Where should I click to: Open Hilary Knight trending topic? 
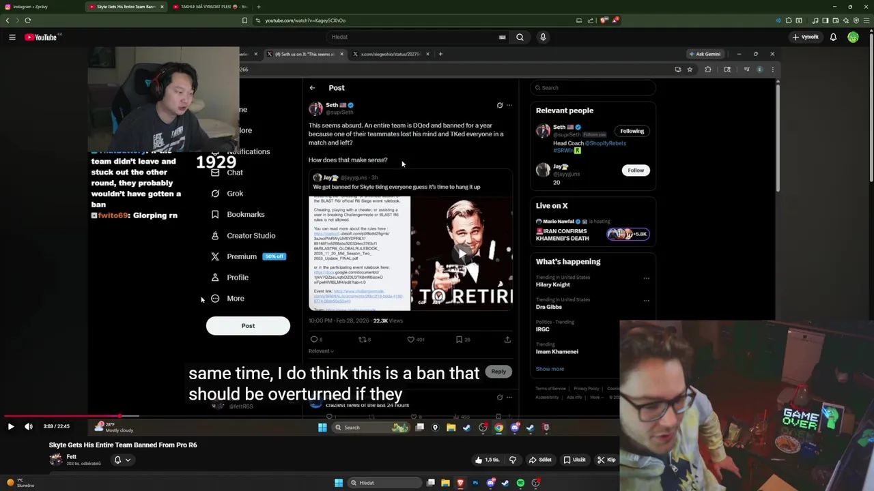click(x=552, y=285)
